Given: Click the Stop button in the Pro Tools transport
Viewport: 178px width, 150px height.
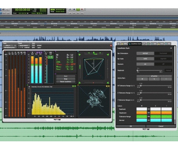Looking at the screenshot, I should (74, 9).
